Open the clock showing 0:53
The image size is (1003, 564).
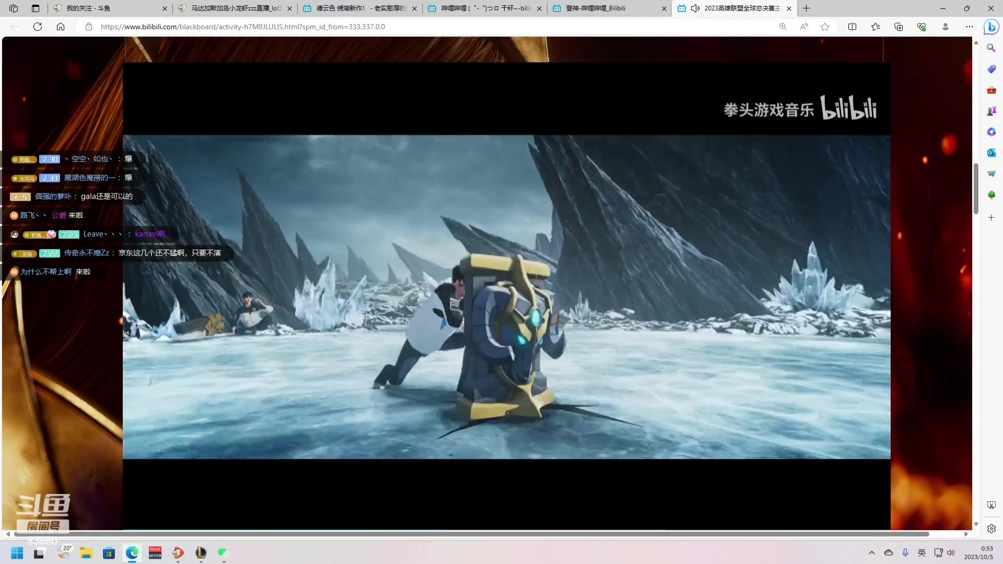click(978, 553)
